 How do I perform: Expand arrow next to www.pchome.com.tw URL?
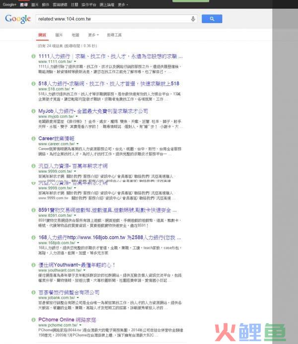(x=80, y=325)
